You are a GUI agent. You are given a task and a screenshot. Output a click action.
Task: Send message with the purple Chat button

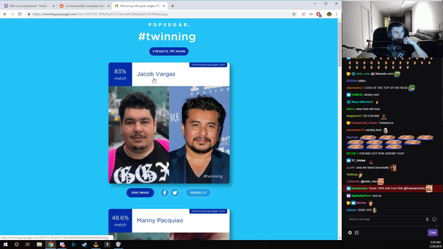click(432, 232)
